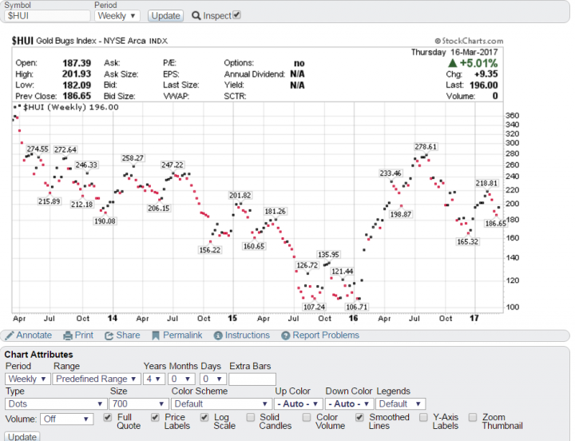
Task: Open the Report Problems link
Action: point(325,336)
